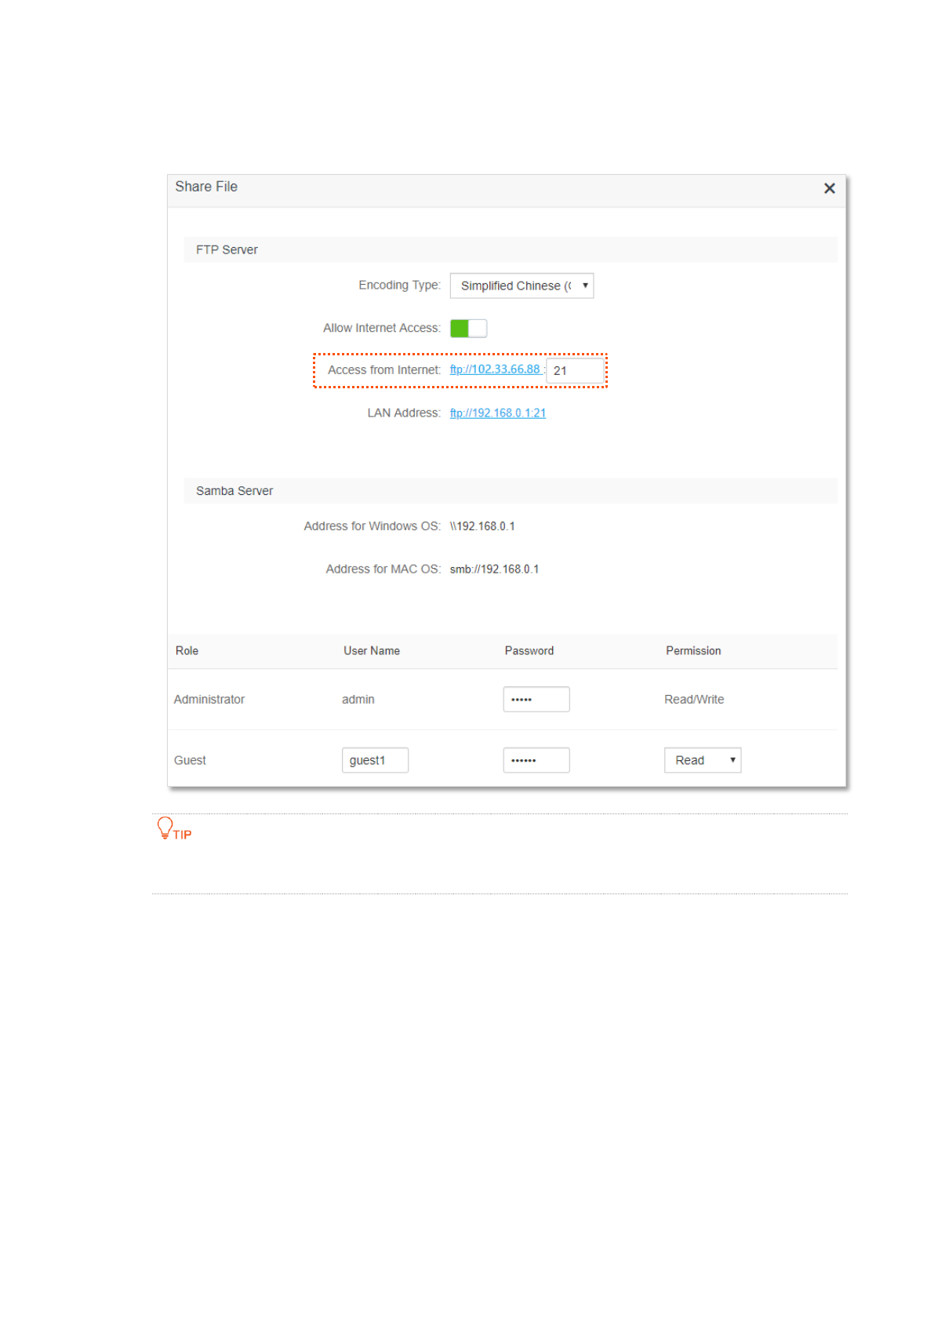Click the MAC OS address smb://192.168.0.1
934x1321 pixels.
494,570
